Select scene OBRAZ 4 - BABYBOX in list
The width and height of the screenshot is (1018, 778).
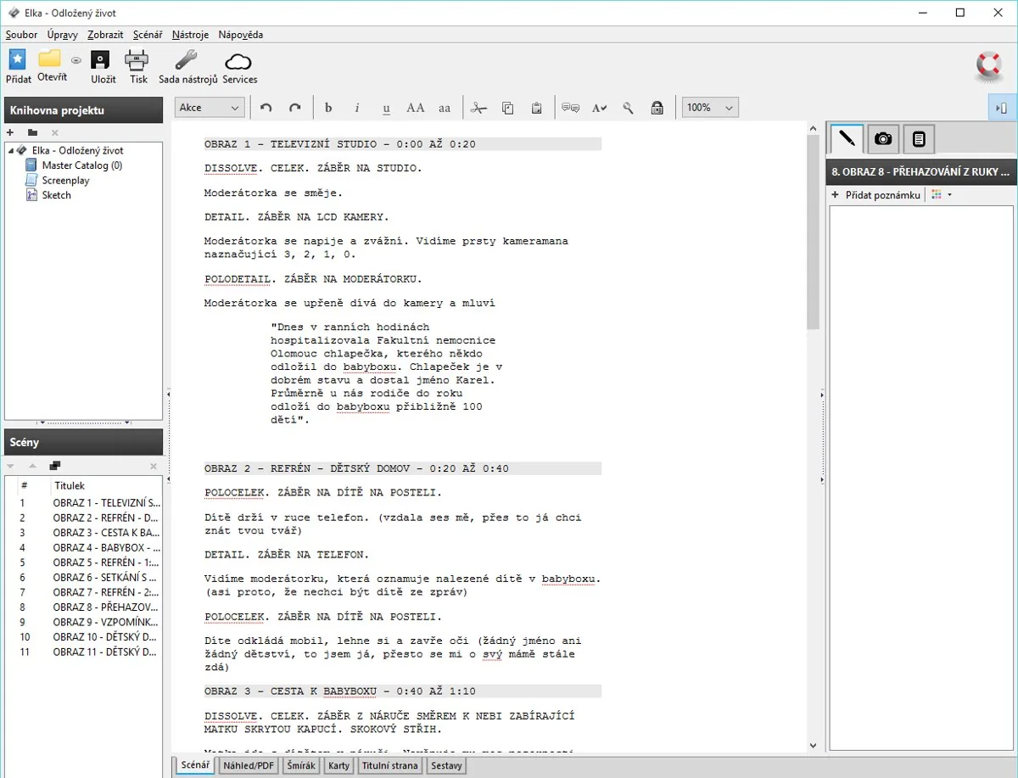[x=83, y=547]
